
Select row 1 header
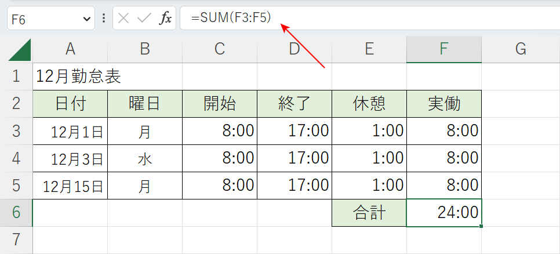click(x=16, y=76)
